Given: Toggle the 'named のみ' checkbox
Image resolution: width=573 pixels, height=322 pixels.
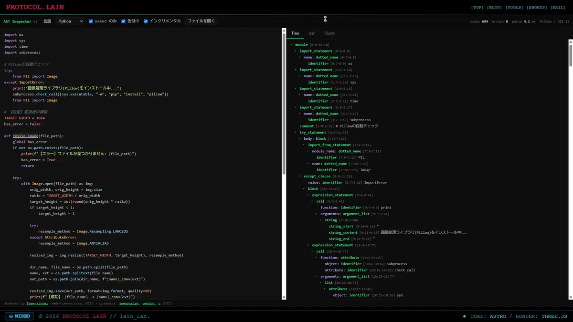Looking at the screenshot, I should [x=91, y=21].
